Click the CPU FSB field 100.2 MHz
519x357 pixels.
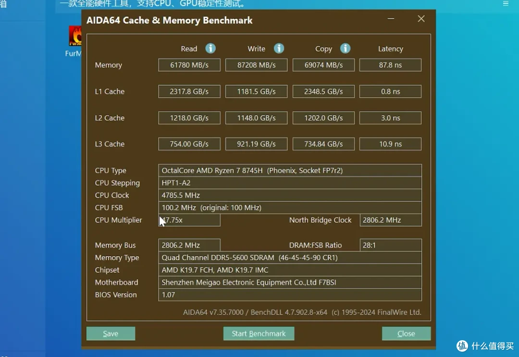point(290,208)
